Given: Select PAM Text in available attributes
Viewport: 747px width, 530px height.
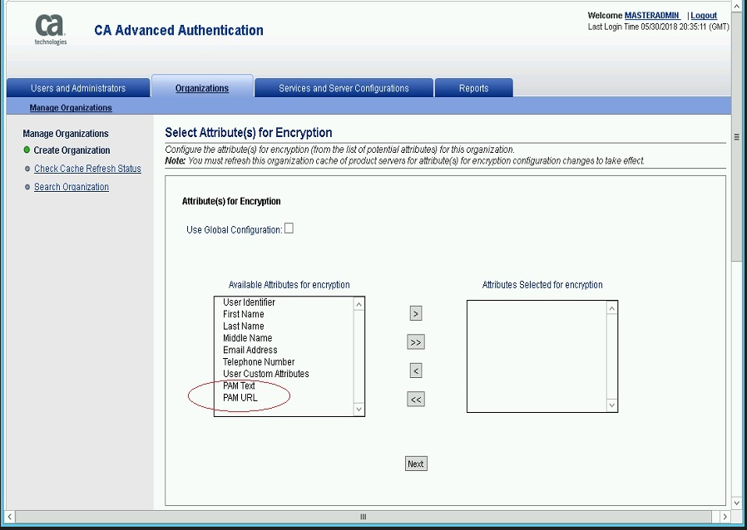Looking at the screenshot, I should (239, 386).
